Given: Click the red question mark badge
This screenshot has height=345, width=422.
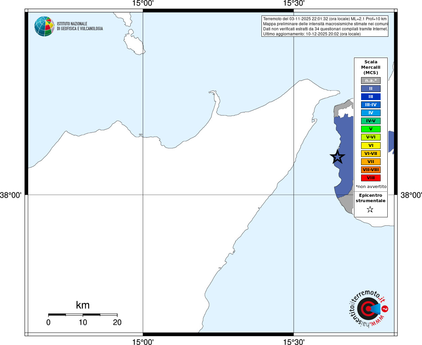Looking at the screenshot, I should [385, 309].
